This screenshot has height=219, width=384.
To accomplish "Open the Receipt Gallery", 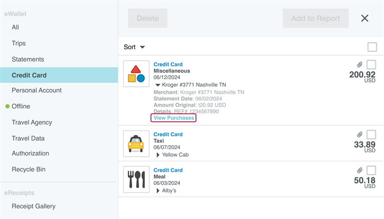I will coord(34,206).
